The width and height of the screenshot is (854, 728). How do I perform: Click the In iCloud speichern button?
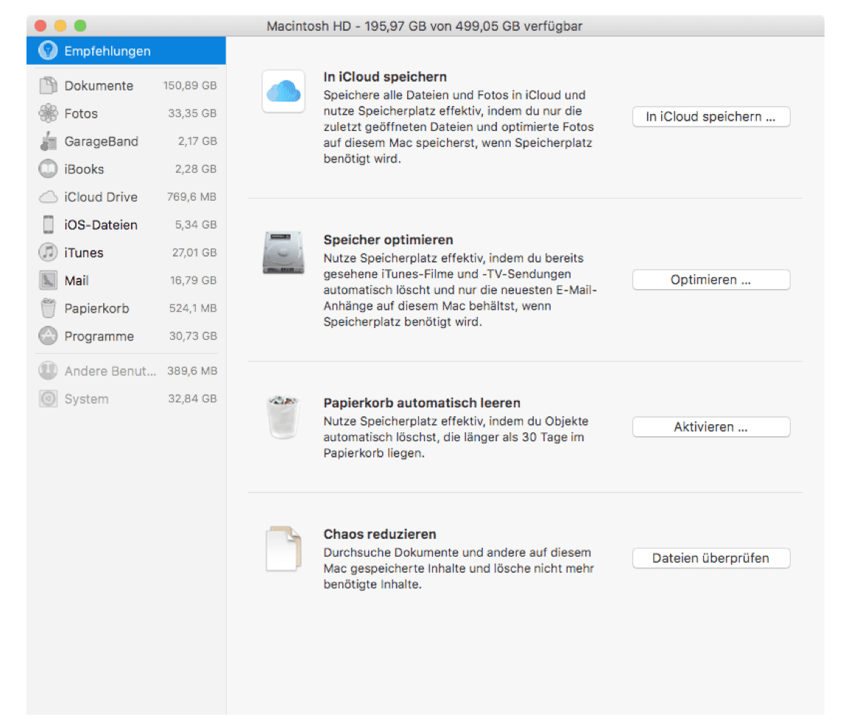click(x=710, y=116)
